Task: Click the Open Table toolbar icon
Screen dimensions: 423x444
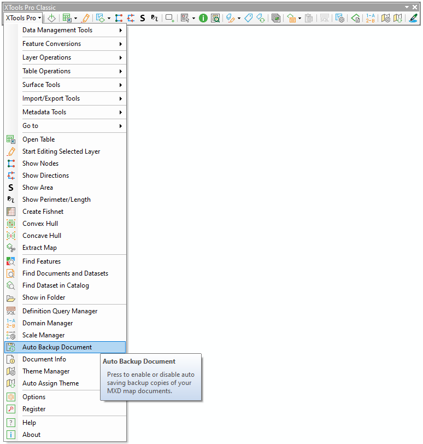Action: (67, 18)
